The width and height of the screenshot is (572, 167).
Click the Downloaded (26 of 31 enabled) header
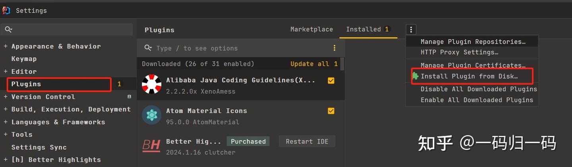pos(198,64)
